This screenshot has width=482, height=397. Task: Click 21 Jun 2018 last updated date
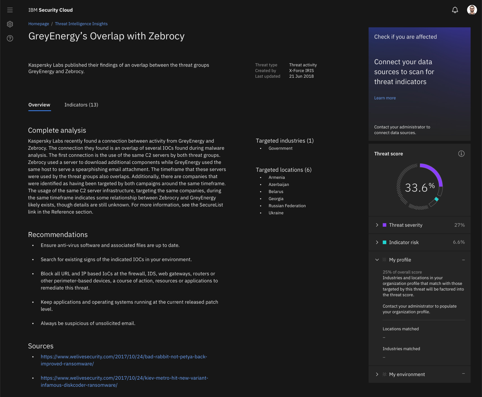tap(301, 76)
